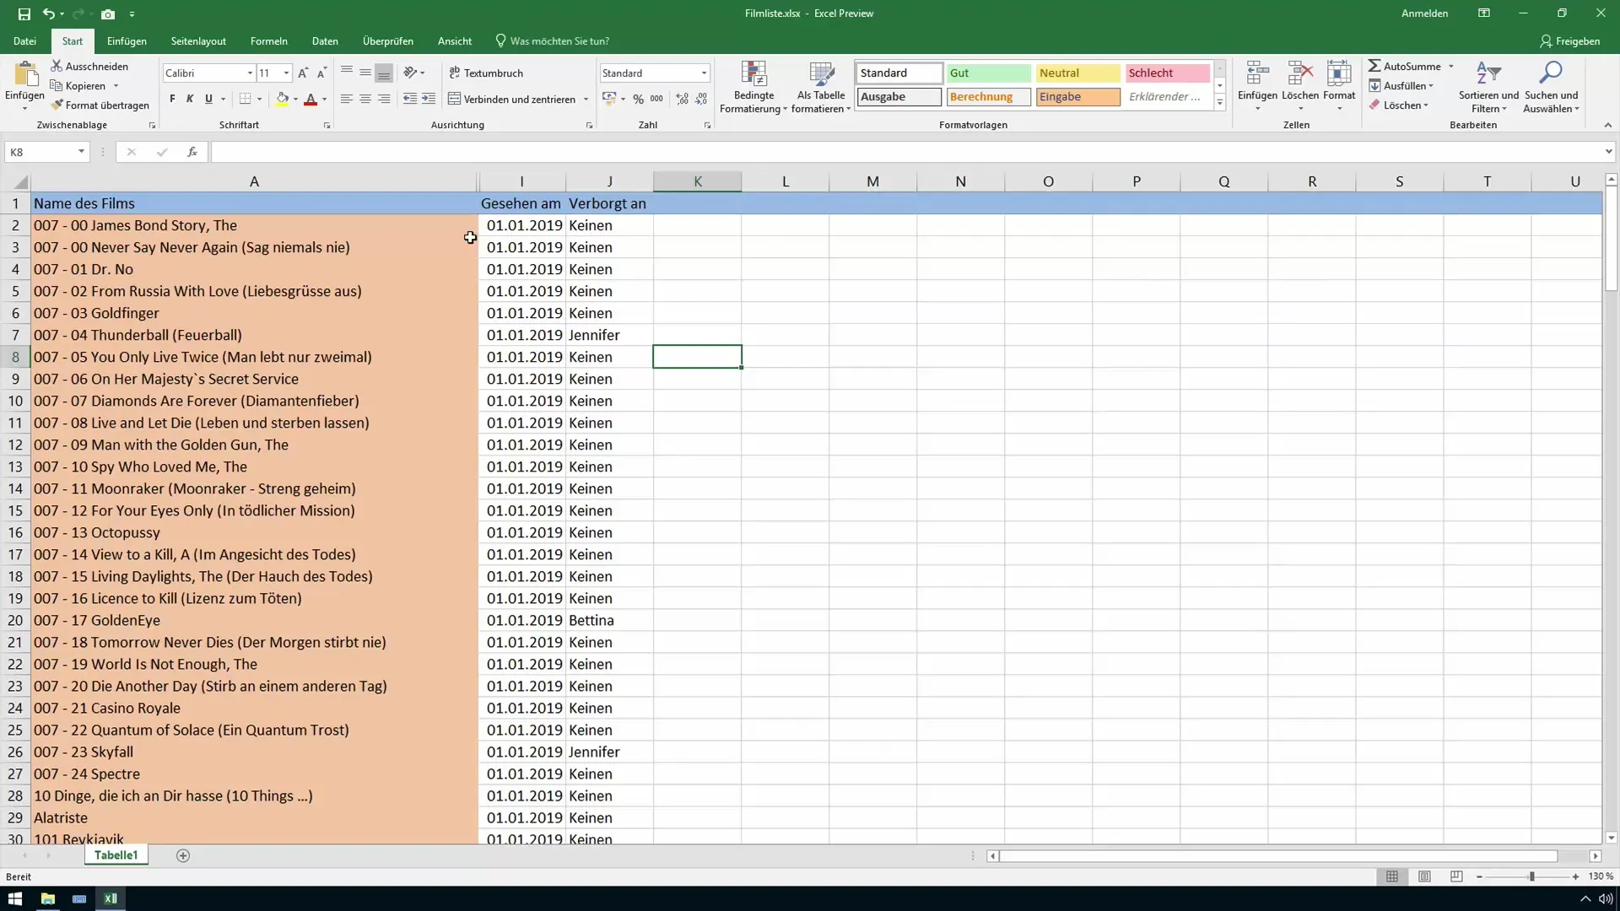The height and width of the screenshot is (911, 1620).
Task: Expand the Name Box dropdown arrow
Action: [x=81, y=152]
